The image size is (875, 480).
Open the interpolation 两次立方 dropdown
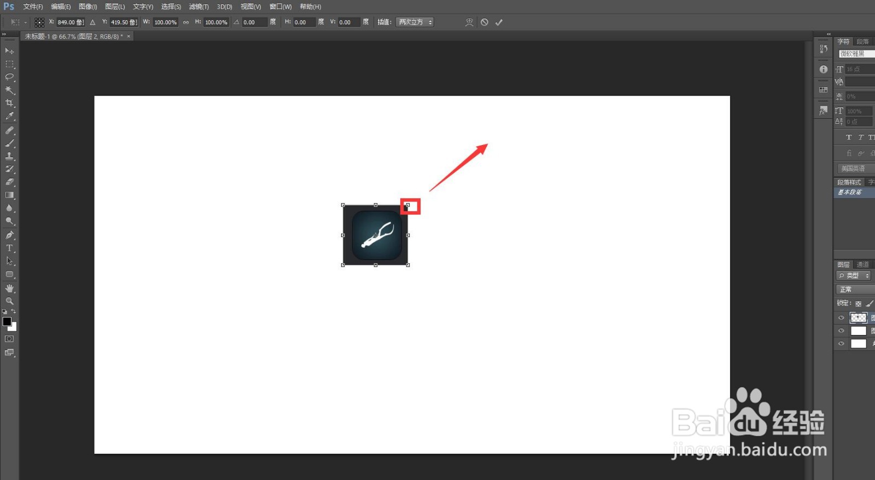tap(415, 22)
